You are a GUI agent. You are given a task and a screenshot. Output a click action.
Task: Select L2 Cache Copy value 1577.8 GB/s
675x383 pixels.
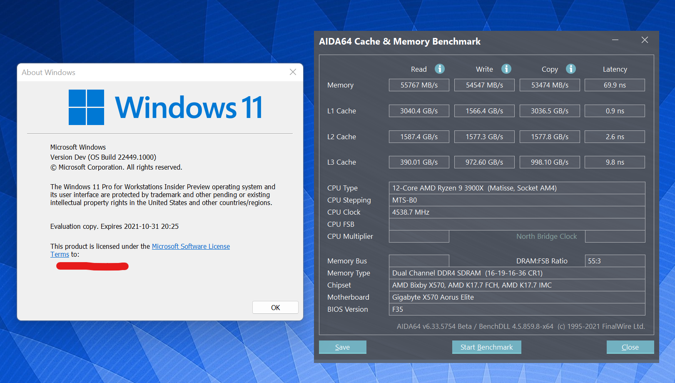click(550, 137)
